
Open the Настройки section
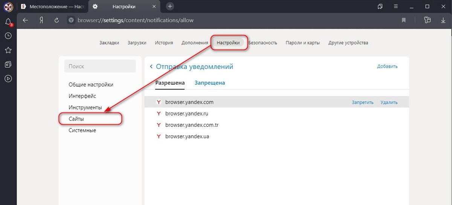(x=228, y=43)
